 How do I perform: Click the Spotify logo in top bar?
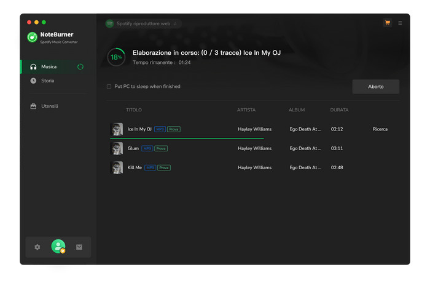click(x=110, y=23)
